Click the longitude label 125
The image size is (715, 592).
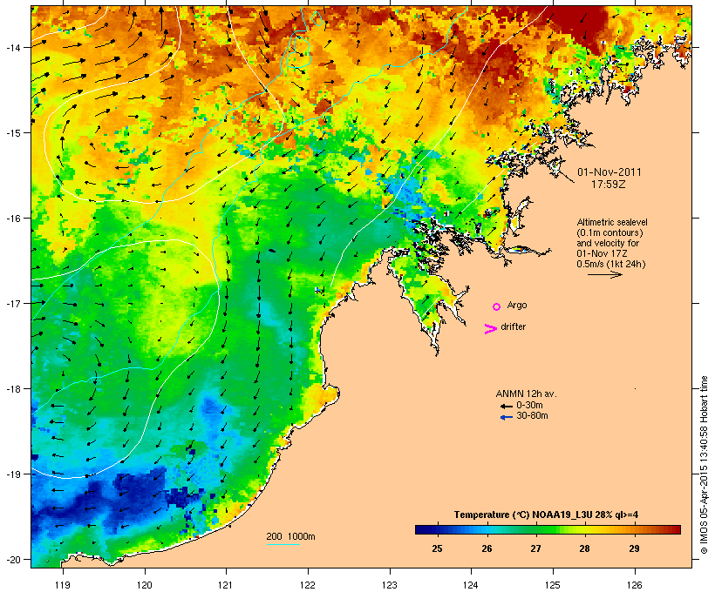click(x=553, y=585)
